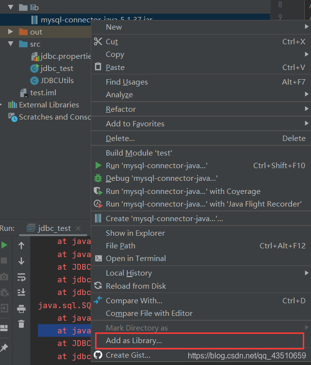Click the GitHub Create Gist icon
Viewport: 311px width, 365px height.
98,355
